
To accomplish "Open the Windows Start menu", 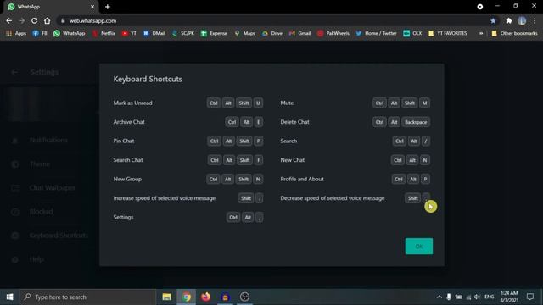I will tap(9, 297).
